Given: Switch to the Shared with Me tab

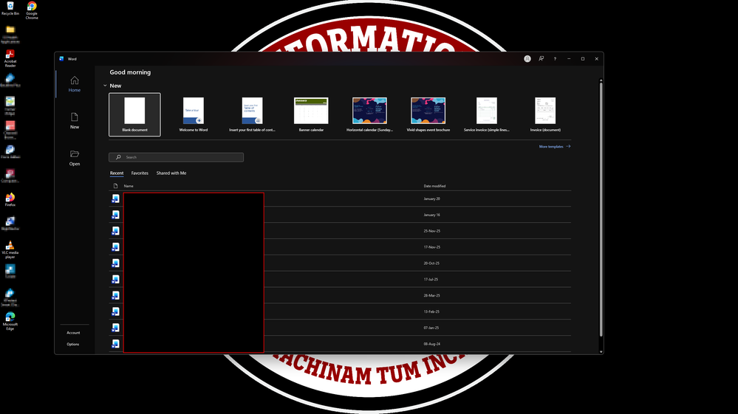Looking at the screenshot, I should tap(171, 173).
